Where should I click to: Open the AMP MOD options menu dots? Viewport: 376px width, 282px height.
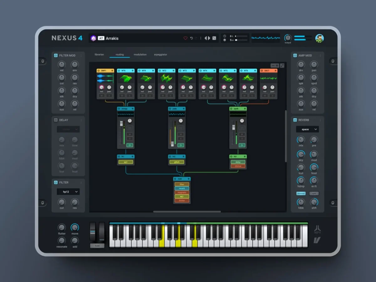(x=320, y=55)
